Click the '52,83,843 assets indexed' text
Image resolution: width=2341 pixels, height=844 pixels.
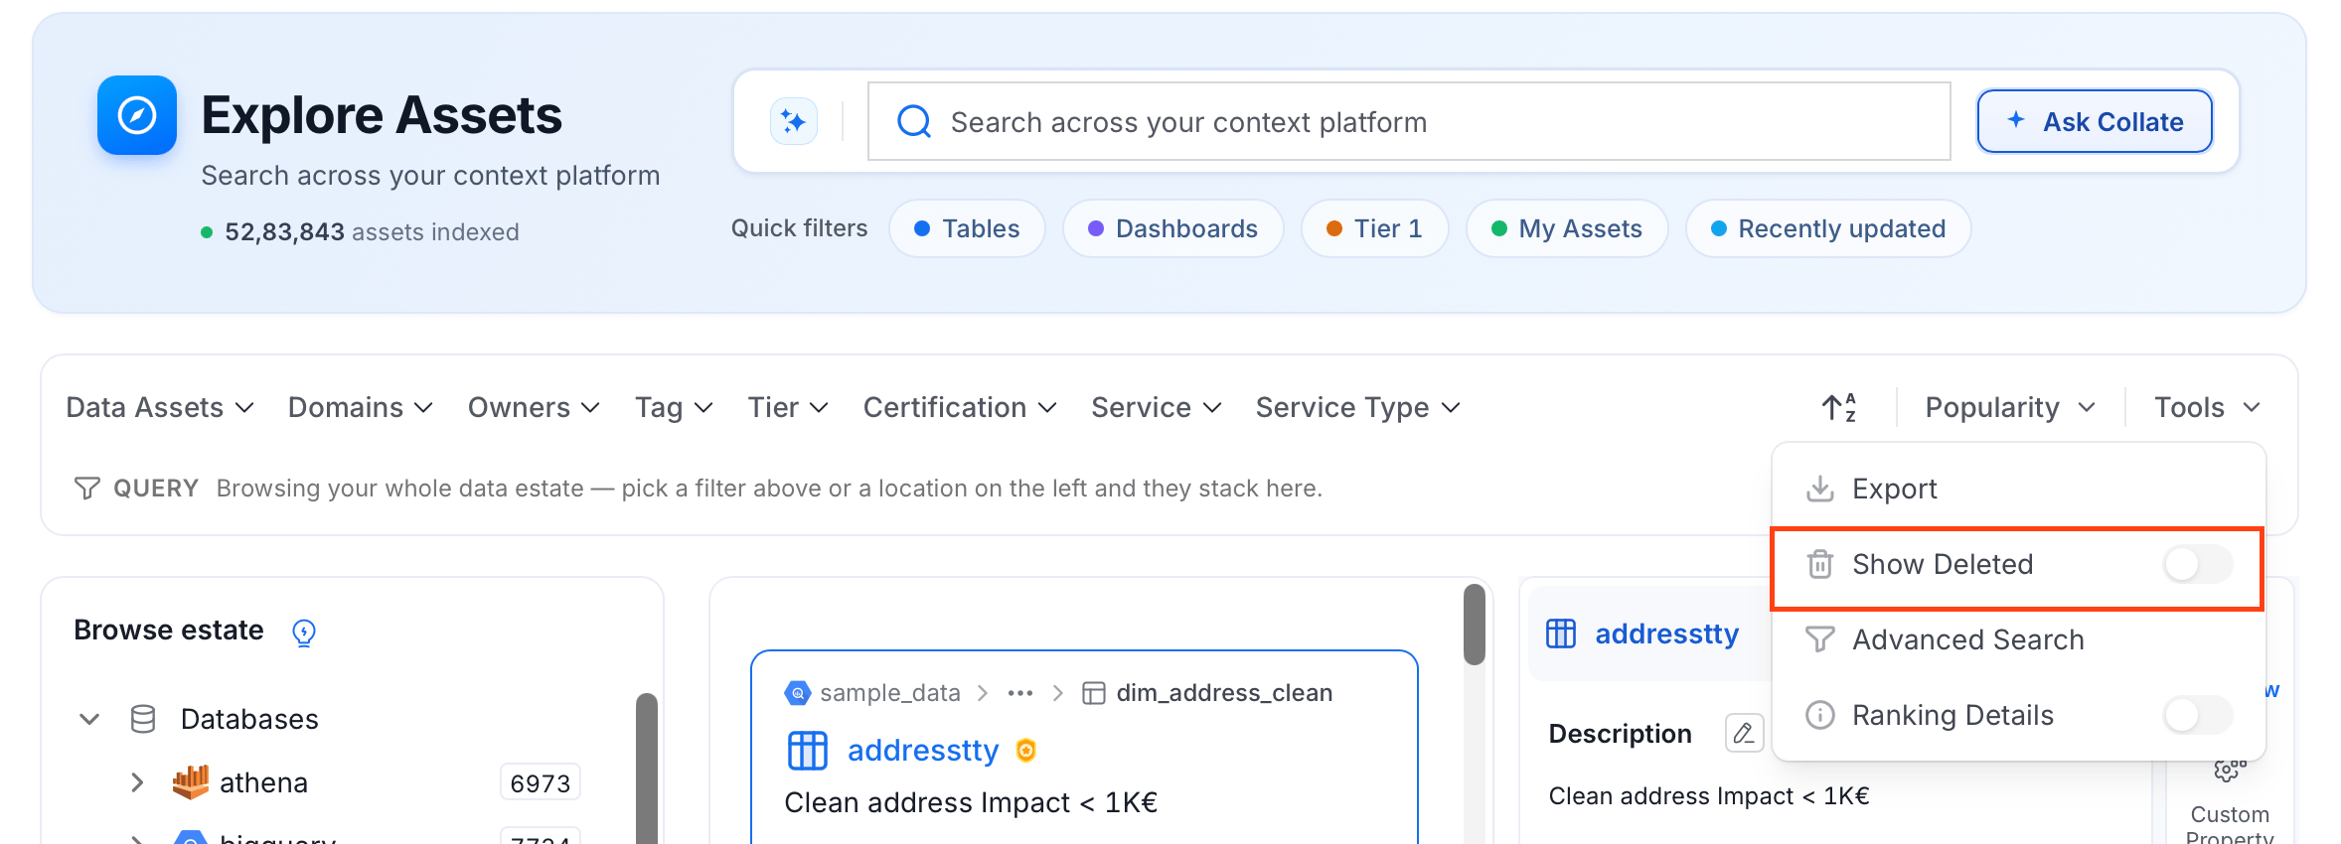pyautogui.click(x=372, y=231)
